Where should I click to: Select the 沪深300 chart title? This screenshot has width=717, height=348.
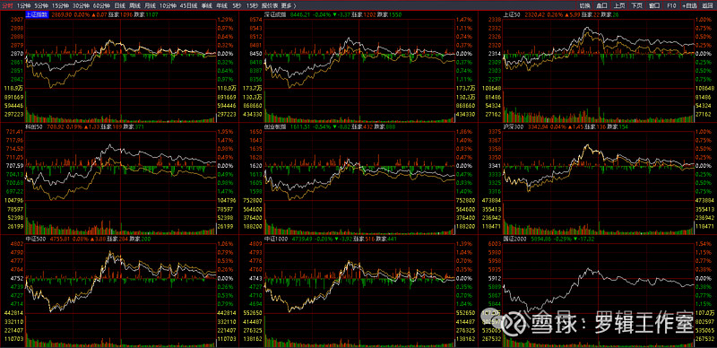pos(514,126)
